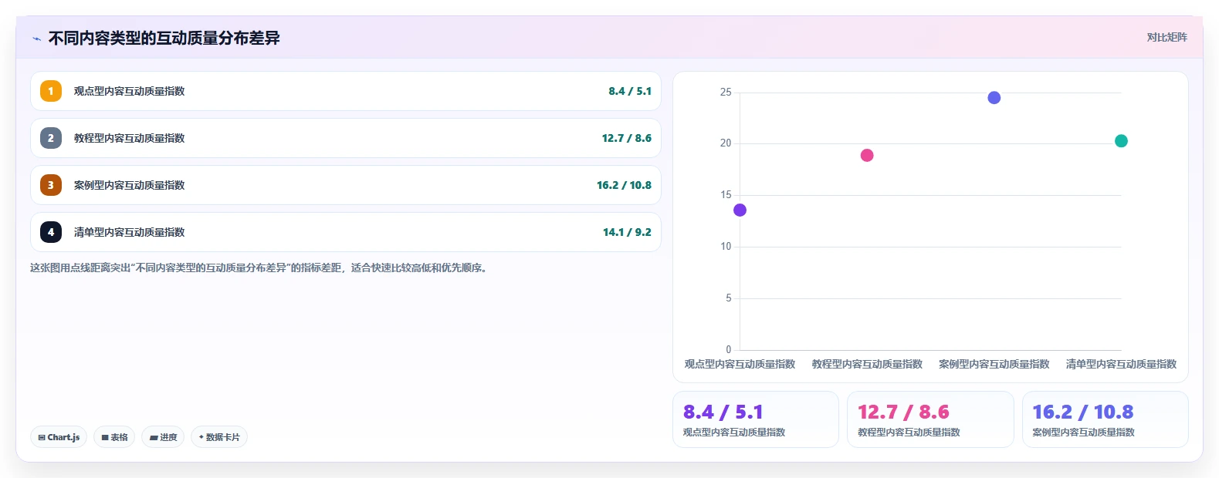Select the gray rank badge numbered 2

pos(51,138)
